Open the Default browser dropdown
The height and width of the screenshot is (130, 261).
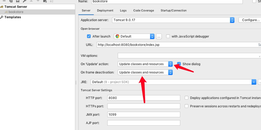pos(134,36)
